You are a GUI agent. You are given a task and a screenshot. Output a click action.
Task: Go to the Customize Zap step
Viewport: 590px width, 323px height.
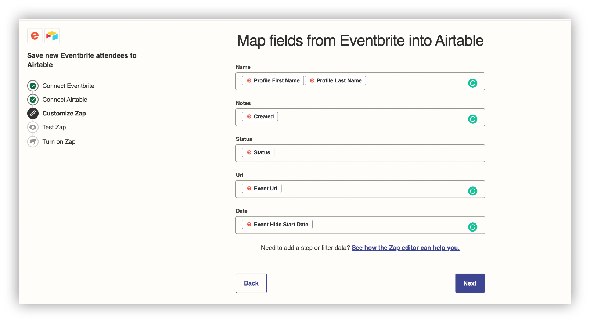[64, 114]
